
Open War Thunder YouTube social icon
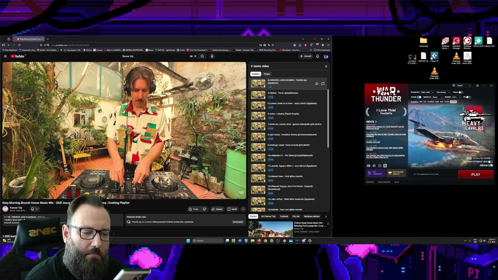[369, 166]
